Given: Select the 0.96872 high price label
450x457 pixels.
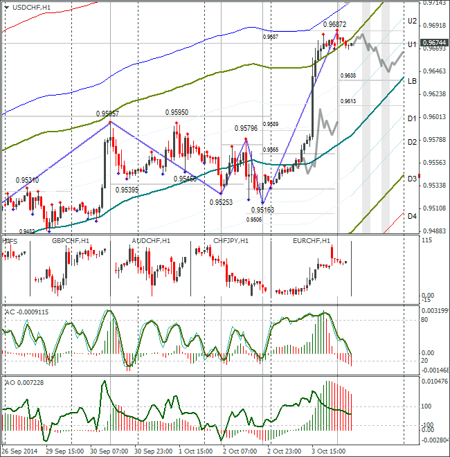Looking at the screenshot, I should [334, 24].
